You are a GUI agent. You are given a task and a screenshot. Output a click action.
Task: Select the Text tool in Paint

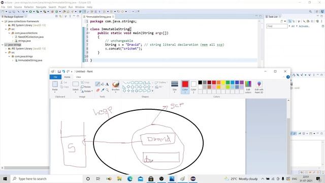click(x=107, y=84)
